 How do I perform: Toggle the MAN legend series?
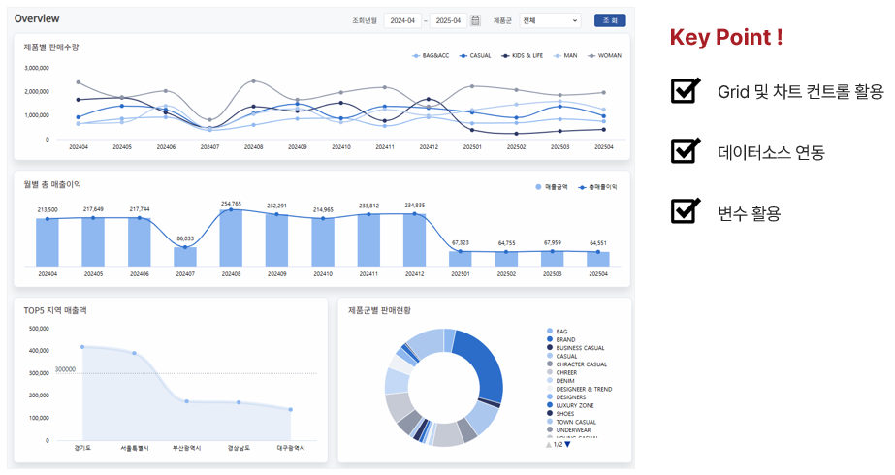coord(565,56)
